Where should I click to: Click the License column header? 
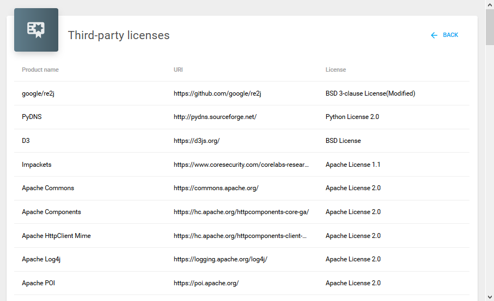(x=336, y=70)
